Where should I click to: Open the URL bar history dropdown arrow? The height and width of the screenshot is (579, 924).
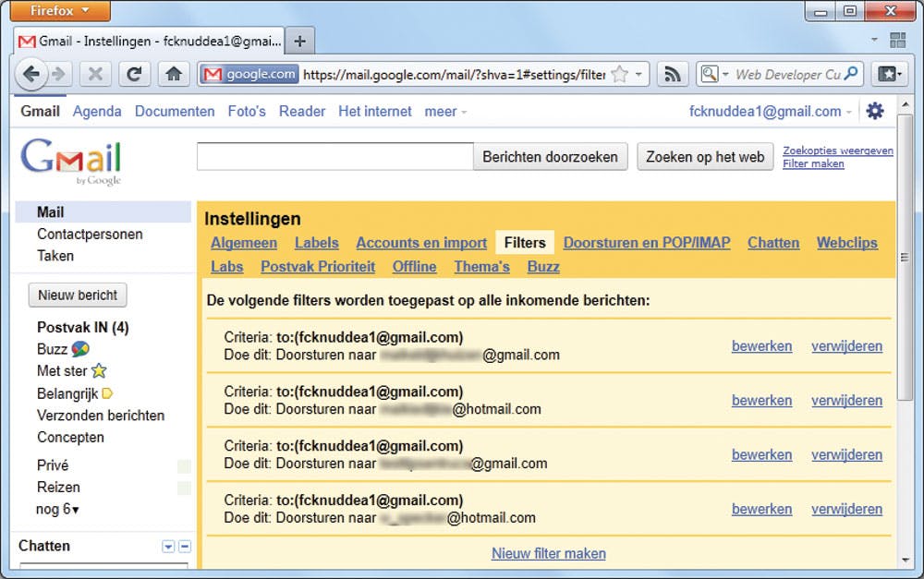[x=638, y=74]
